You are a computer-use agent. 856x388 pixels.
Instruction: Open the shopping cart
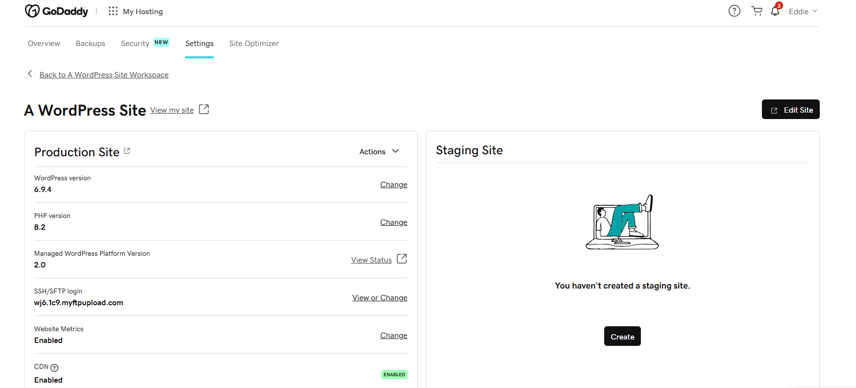click(x=757, y=11)
